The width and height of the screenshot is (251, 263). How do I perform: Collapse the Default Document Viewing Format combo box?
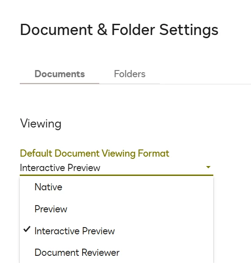[116, 168]
